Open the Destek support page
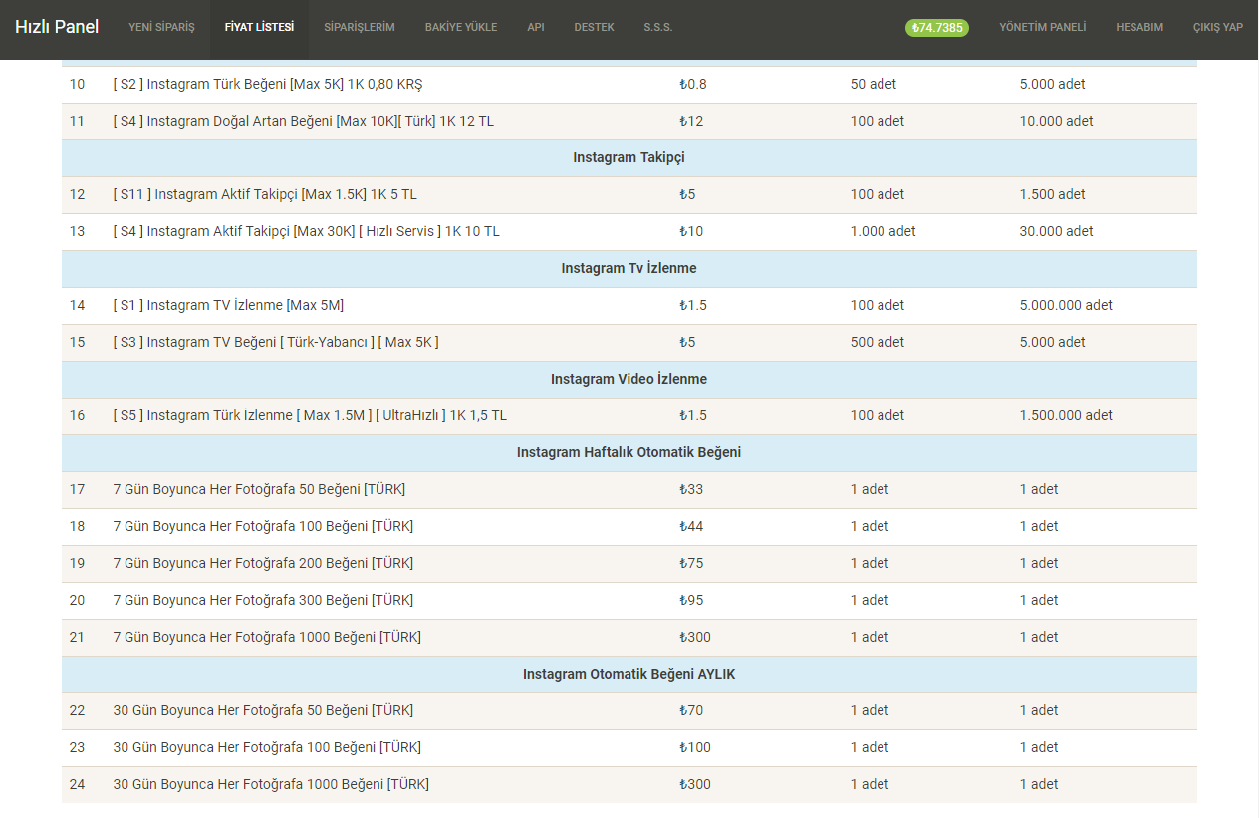 [x=594, y=28]
